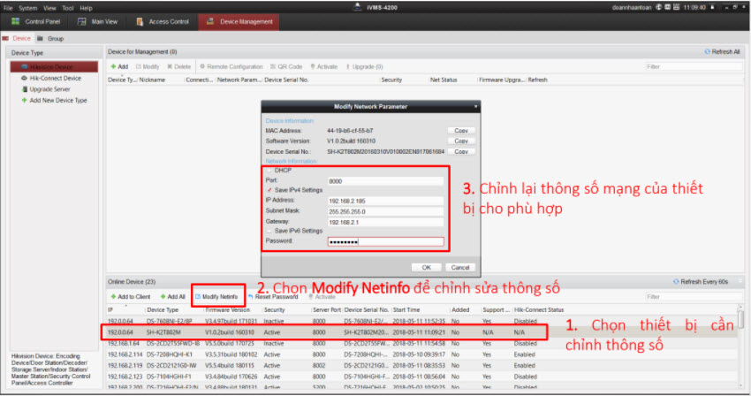The width and height of the screenshot is (751, 396).
Task: Copy the MAC Address value
Action: point(460,130)
